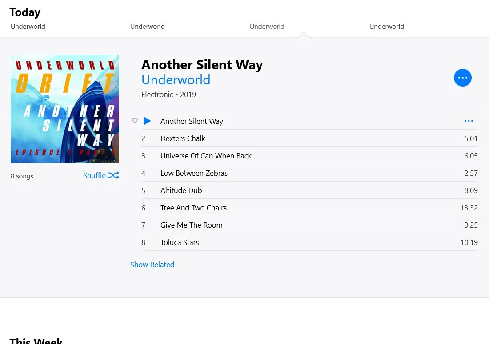Select Give Me The Room track

[309, 225]
